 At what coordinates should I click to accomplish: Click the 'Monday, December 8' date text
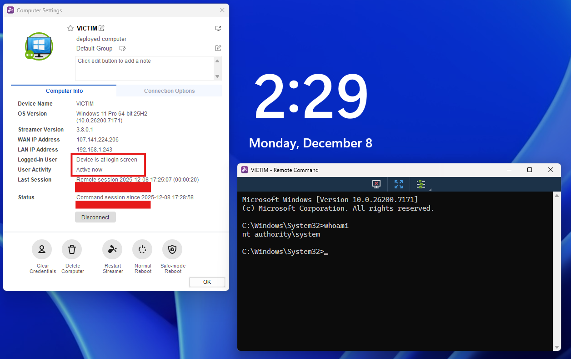[311, 143]
